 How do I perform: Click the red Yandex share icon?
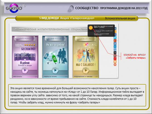point(115,59)
